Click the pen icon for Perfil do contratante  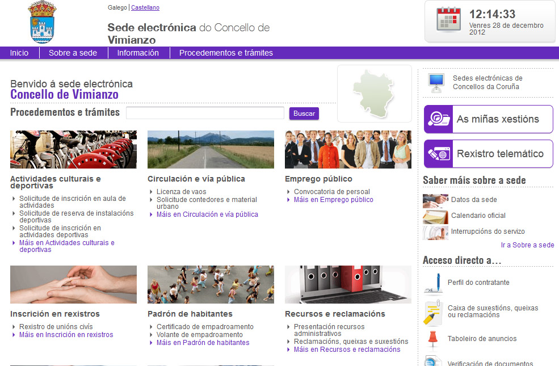pos(434,284)
